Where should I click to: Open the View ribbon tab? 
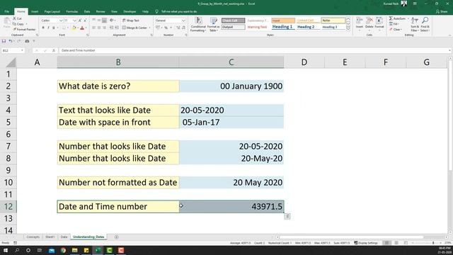(114, 11)
